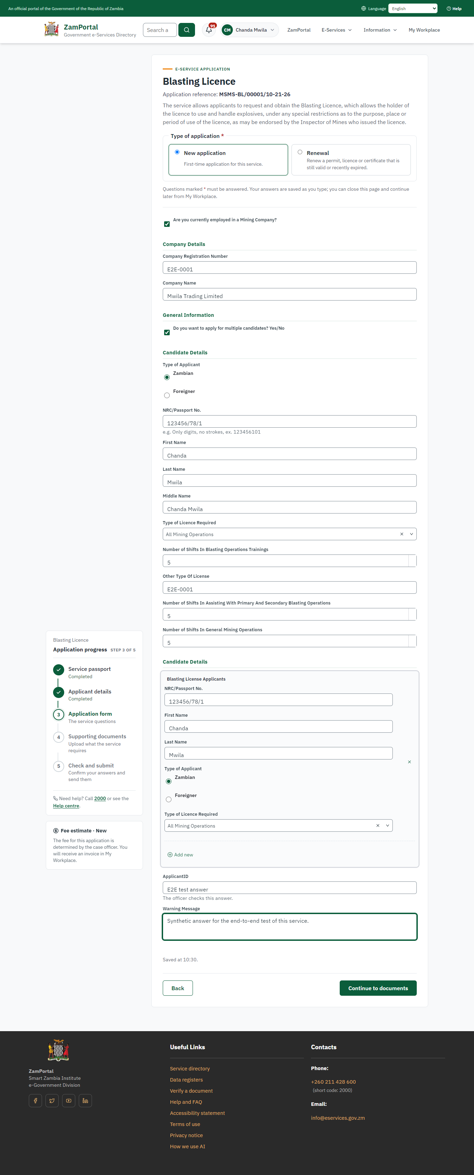
Task: Open first Type of Licence Required dropdown arrow
Action: (412, 534)
